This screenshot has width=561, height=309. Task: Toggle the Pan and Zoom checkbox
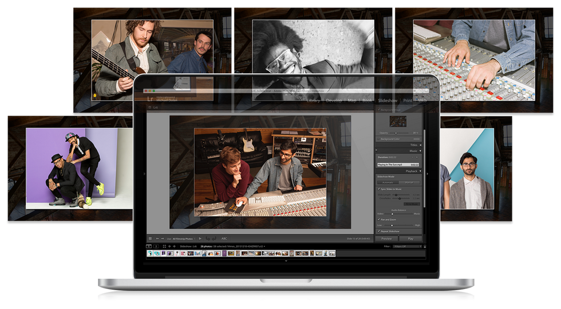tap(379, 219)
